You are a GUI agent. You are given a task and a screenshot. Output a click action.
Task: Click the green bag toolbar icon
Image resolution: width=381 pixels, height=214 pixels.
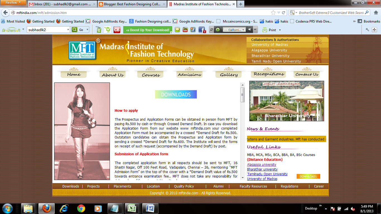tap(98, 30)
